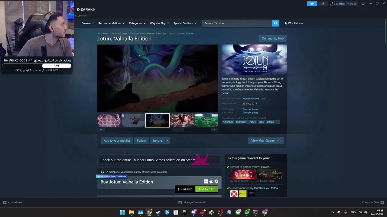Screen dimensions: 387x217
Task: Click the SteamOS platform icon
Action: click(x=216, y=181)
